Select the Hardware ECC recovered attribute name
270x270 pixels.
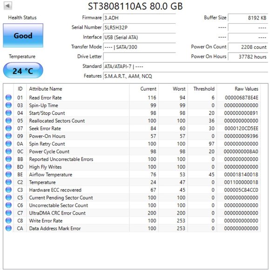pos(55,190)
